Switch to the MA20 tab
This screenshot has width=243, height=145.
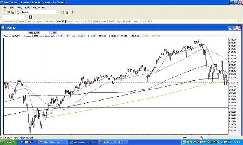(x=87, y=22)
